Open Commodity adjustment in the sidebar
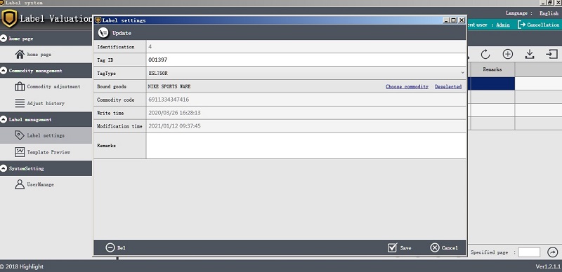Screen dimensions: 562x272 (x=54, y=87)
